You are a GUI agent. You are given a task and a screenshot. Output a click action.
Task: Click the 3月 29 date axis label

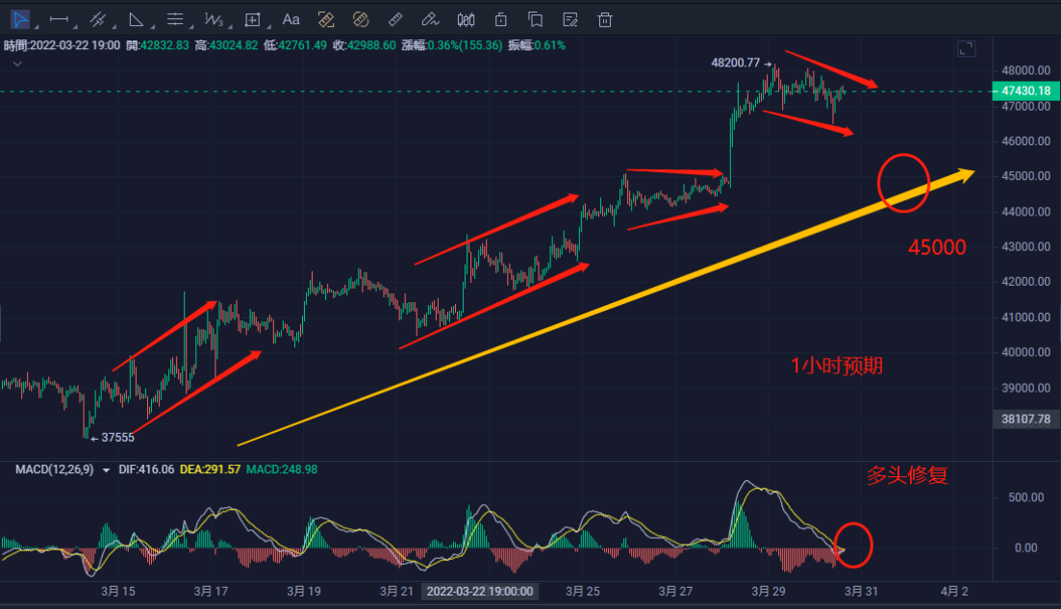[x=769, y=592]
